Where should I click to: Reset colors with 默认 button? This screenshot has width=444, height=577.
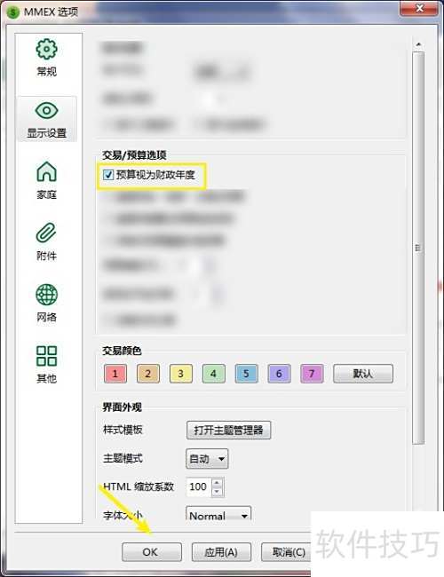363,374
